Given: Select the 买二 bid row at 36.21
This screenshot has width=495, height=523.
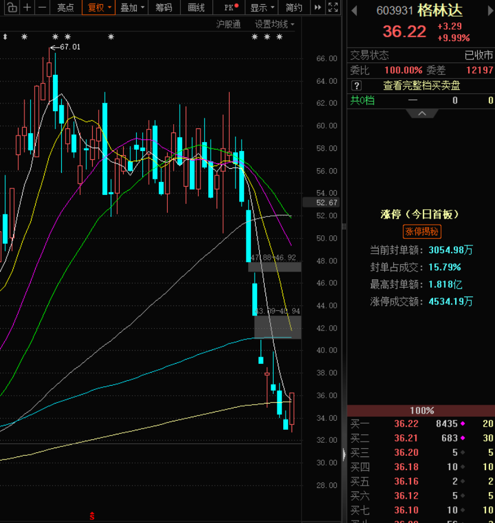Looking at the screenshot, I should (x=421, y=438).
